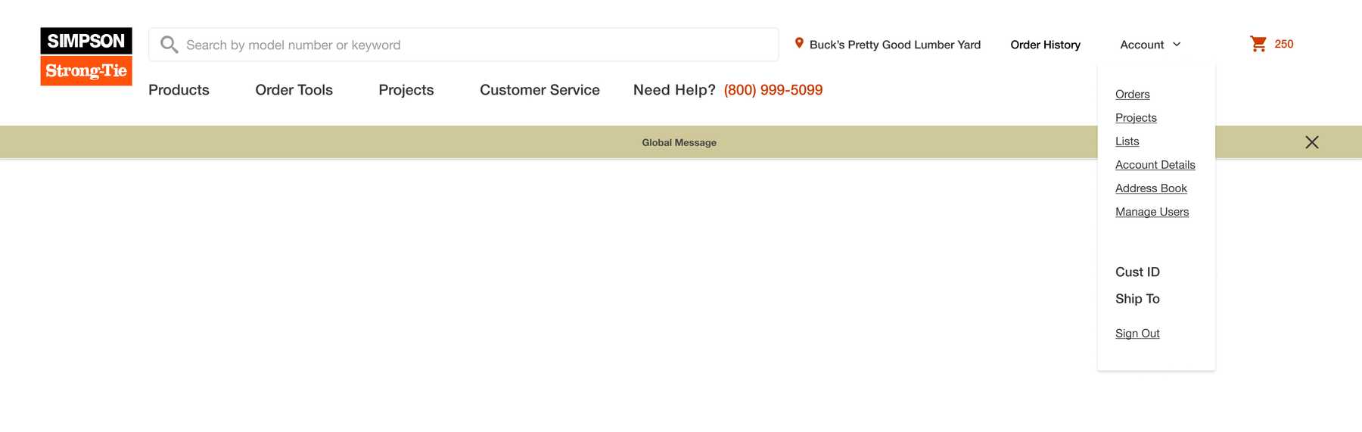
Task: Open the Address Book link
Action: [1151, 188]
